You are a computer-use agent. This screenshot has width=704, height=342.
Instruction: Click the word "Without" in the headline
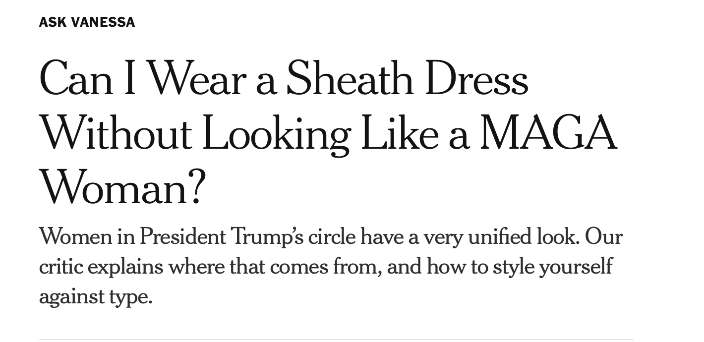coord(115,133)
